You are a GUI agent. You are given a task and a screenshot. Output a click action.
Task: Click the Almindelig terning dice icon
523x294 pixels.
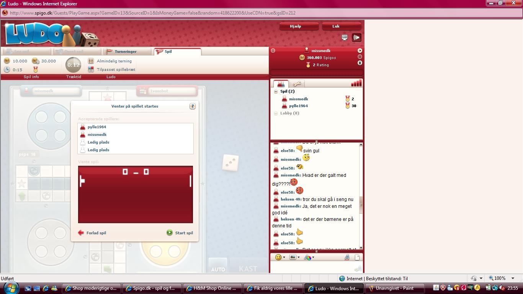[91, 61]
